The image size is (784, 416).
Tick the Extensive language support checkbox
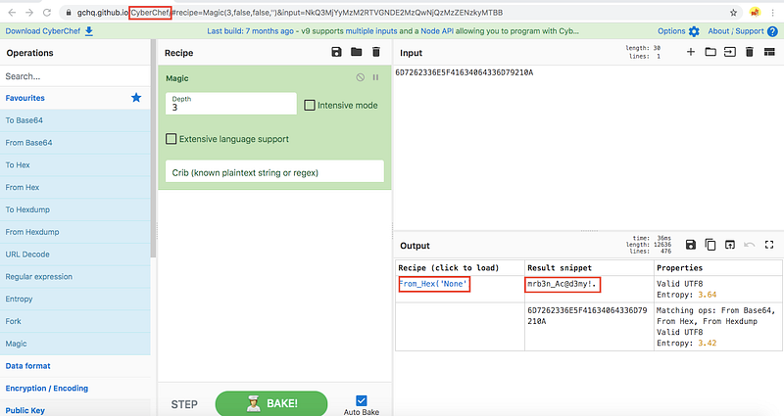[171, 139]
